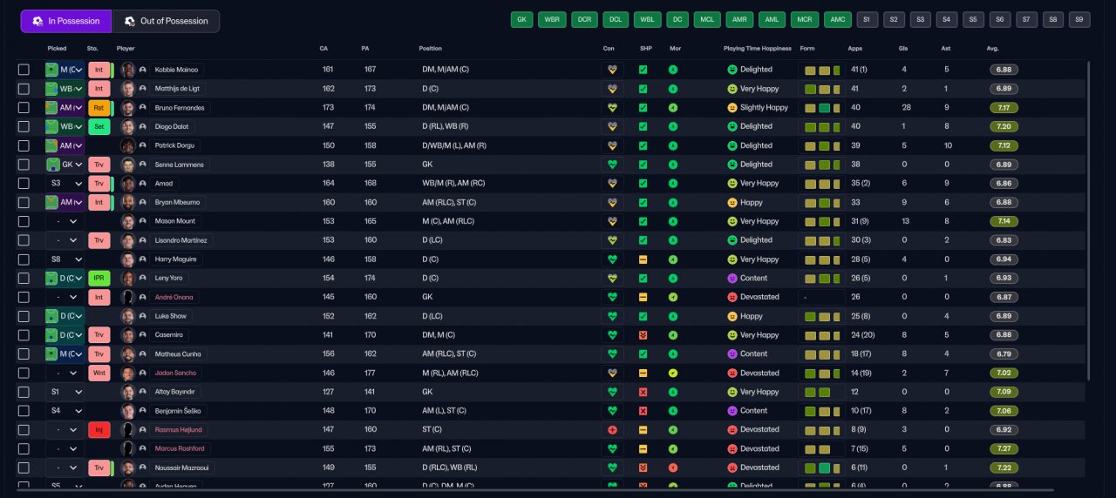Click André Onana's devastated red face icon

[x=732, y=297]
